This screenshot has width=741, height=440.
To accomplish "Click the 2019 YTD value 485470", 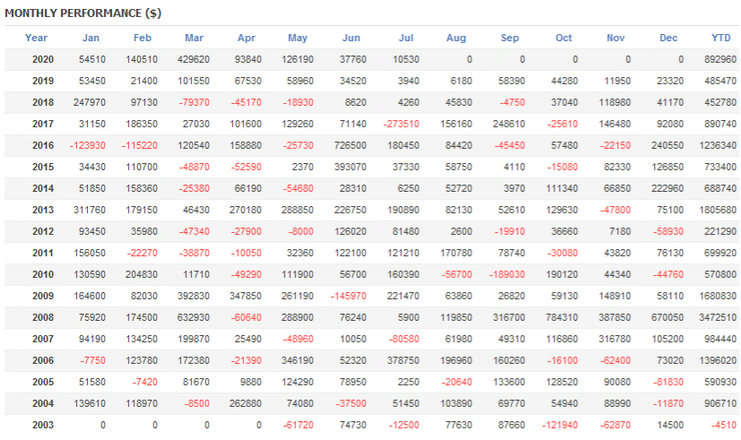I will coord(720,81).
